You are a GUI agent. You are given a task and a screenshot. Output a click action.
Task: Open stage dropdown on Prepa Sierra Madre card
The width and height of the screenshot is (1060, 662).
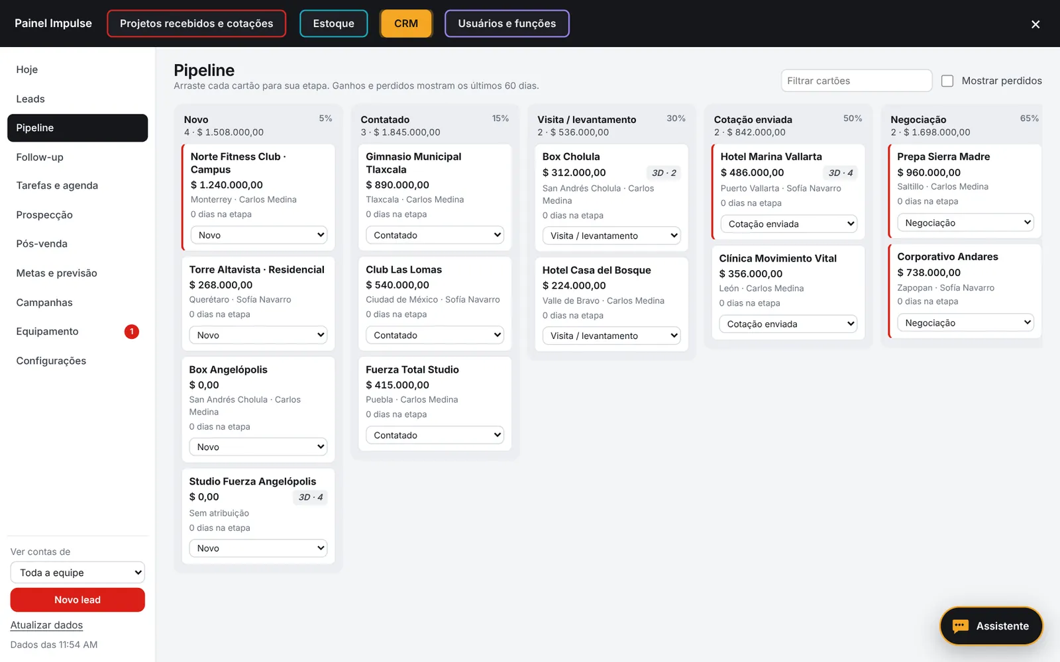(x=965, y=223)
